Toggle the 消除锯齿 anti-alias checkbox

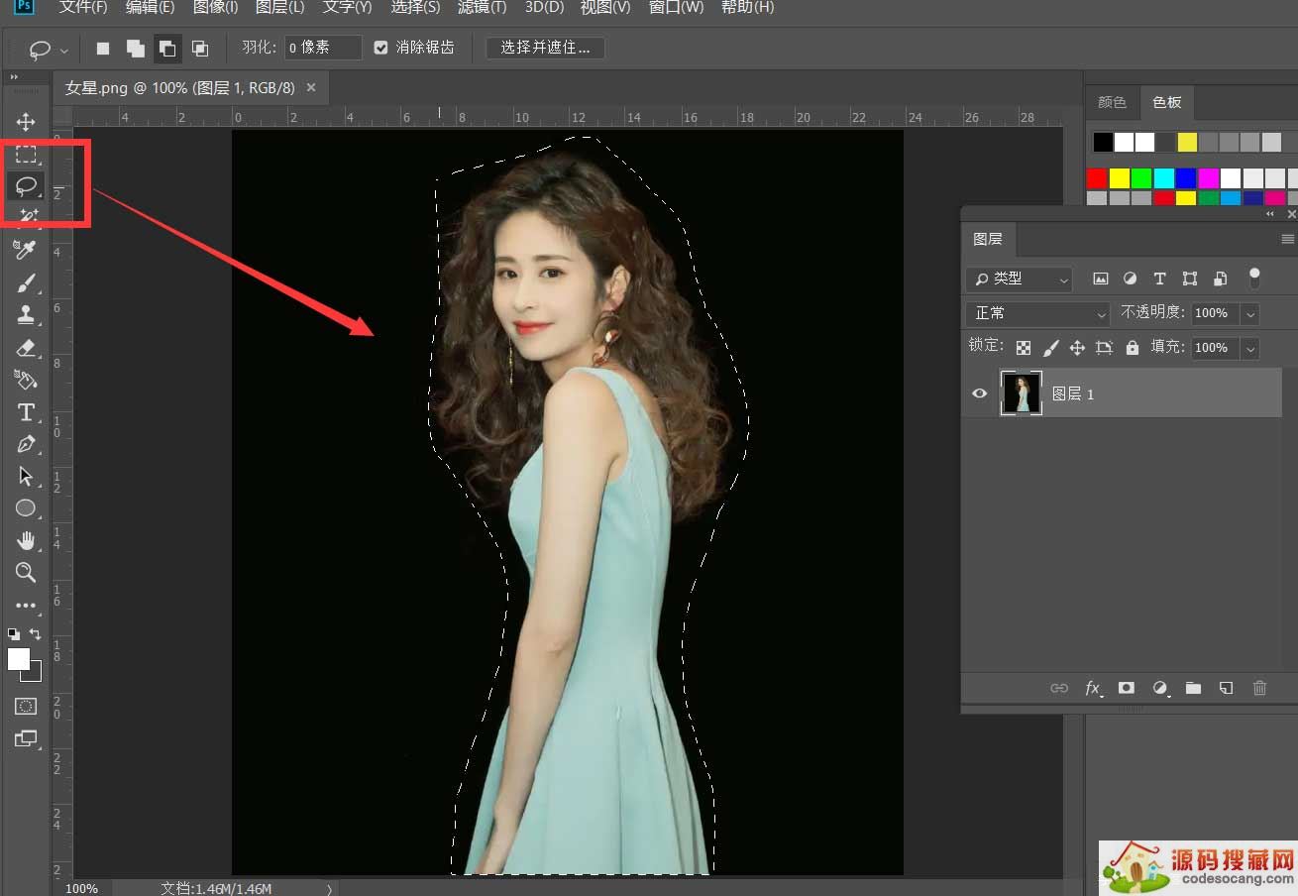tap(380, 48)
